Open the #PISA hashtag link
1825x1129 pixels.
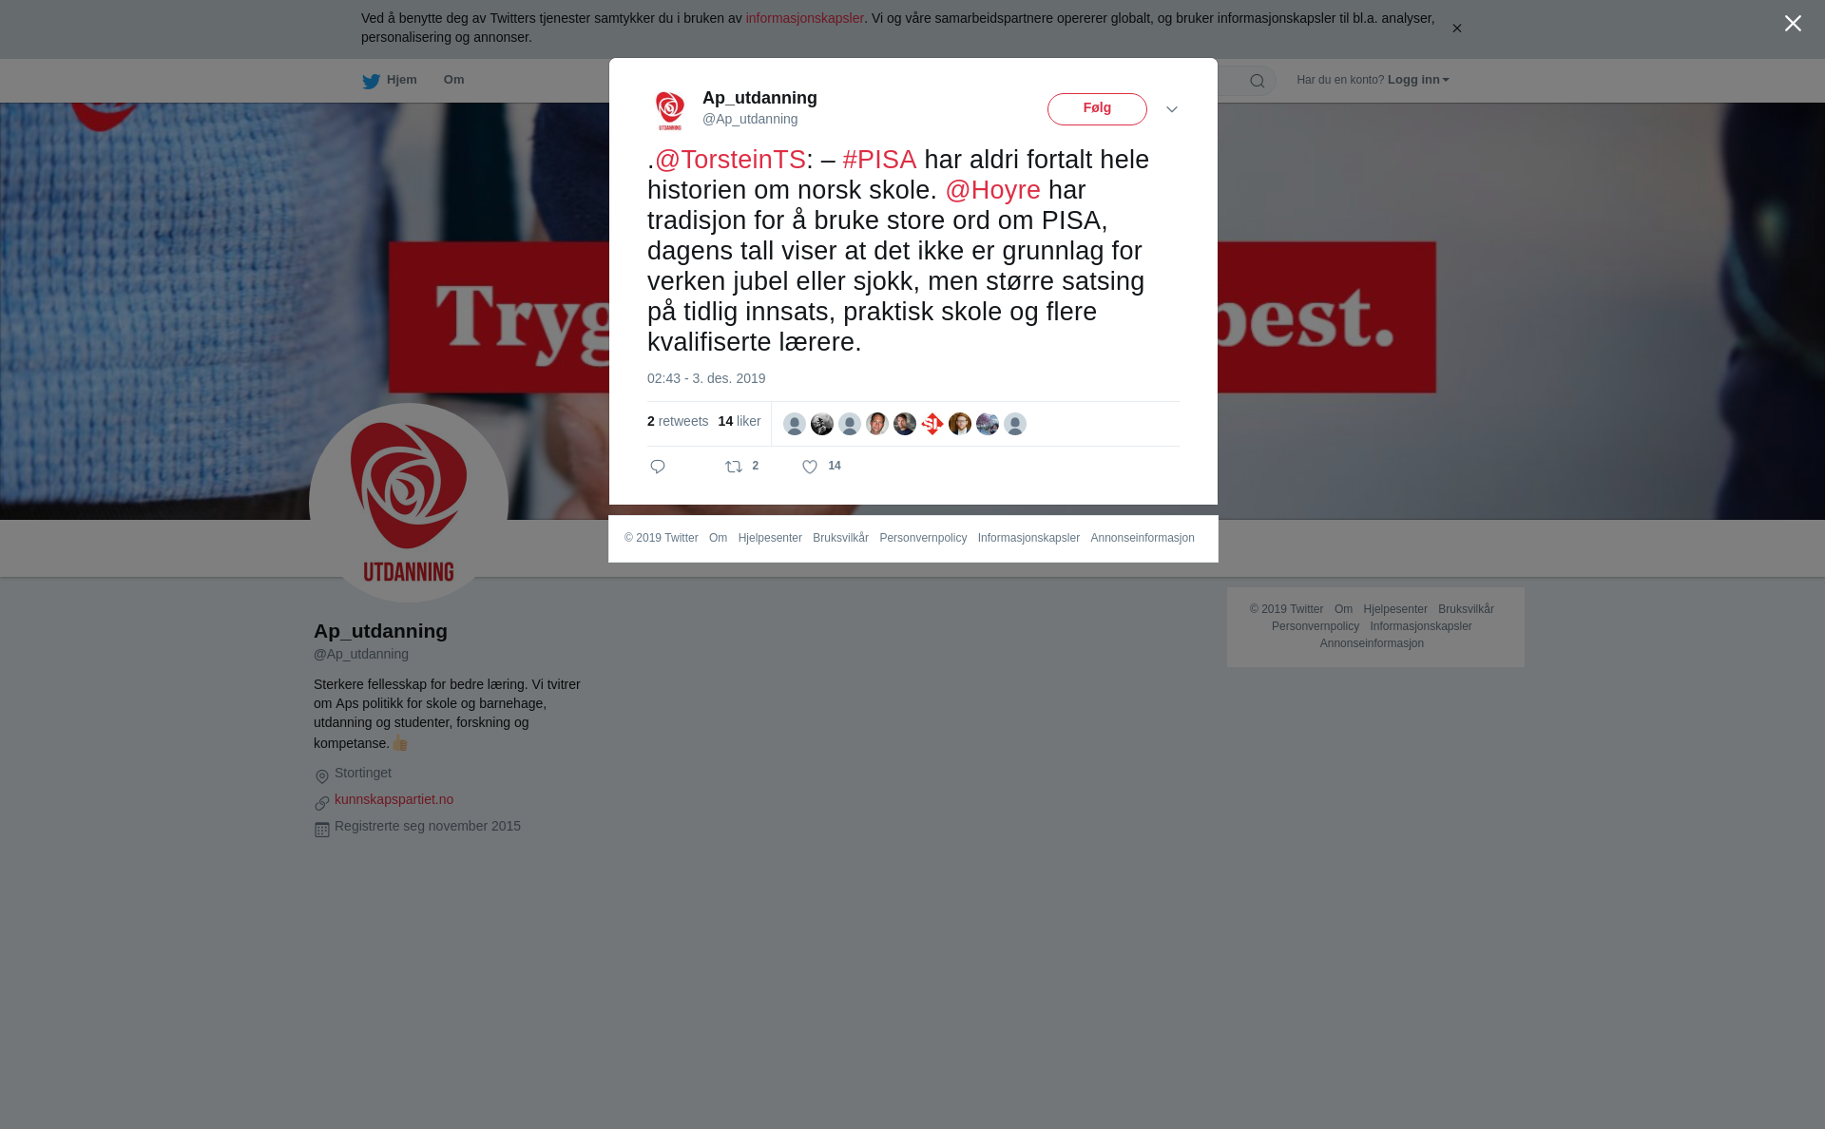point(879,160)
